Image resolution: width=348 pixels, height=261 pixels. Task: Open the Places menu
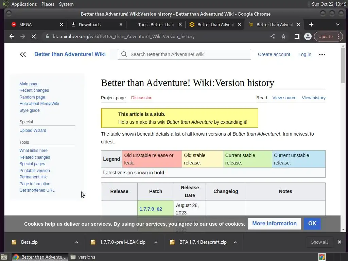48,4
